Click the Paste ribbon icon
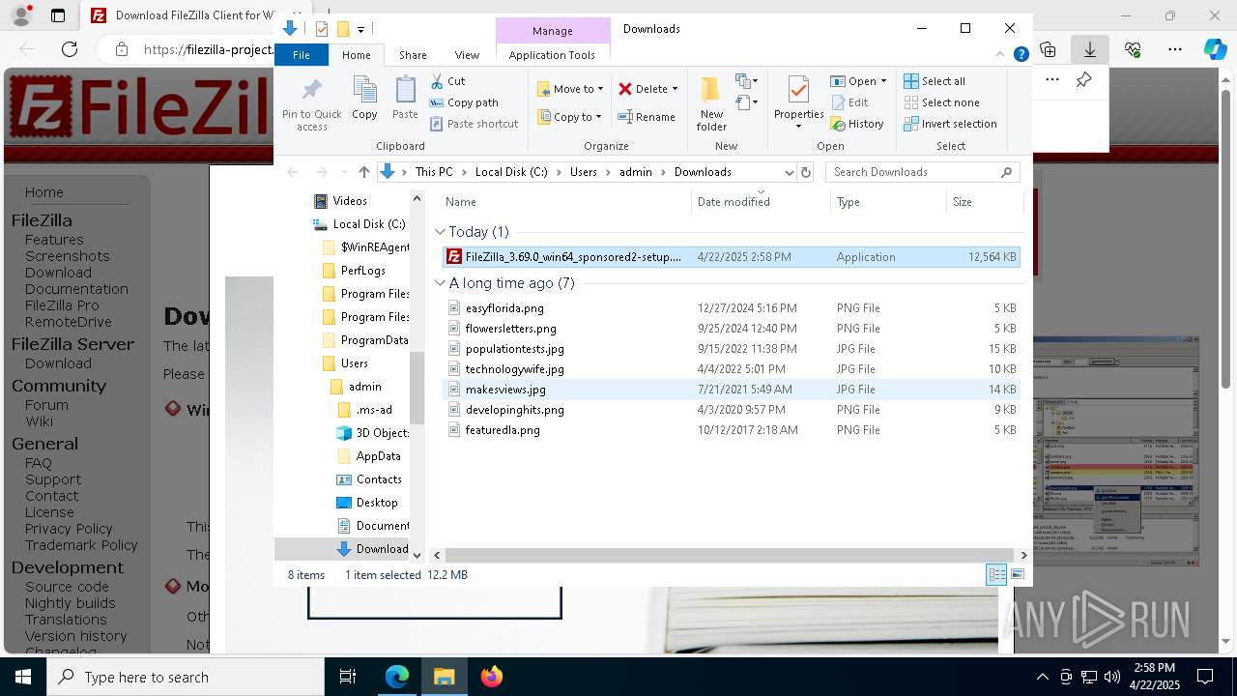Viewport: 1237px width, 696px height. [405, 98]
